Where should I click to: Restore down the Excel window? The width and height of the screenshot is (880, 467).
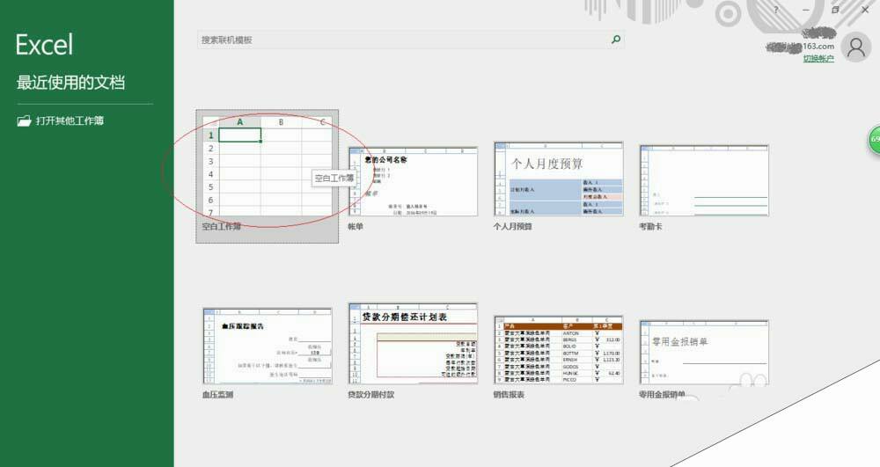835,10
